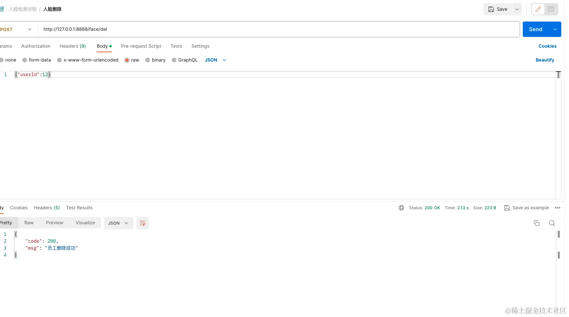This screenshot has height=317, width=569.
Task: Select the none body option
Action: tap(8, 60)
